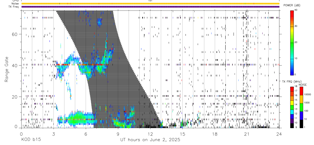Image resolution: width=314 pixels, height=145 pixels.
Task: Click the 13 tick on the TX FRQ scale
Action: (x=296, y=109)
